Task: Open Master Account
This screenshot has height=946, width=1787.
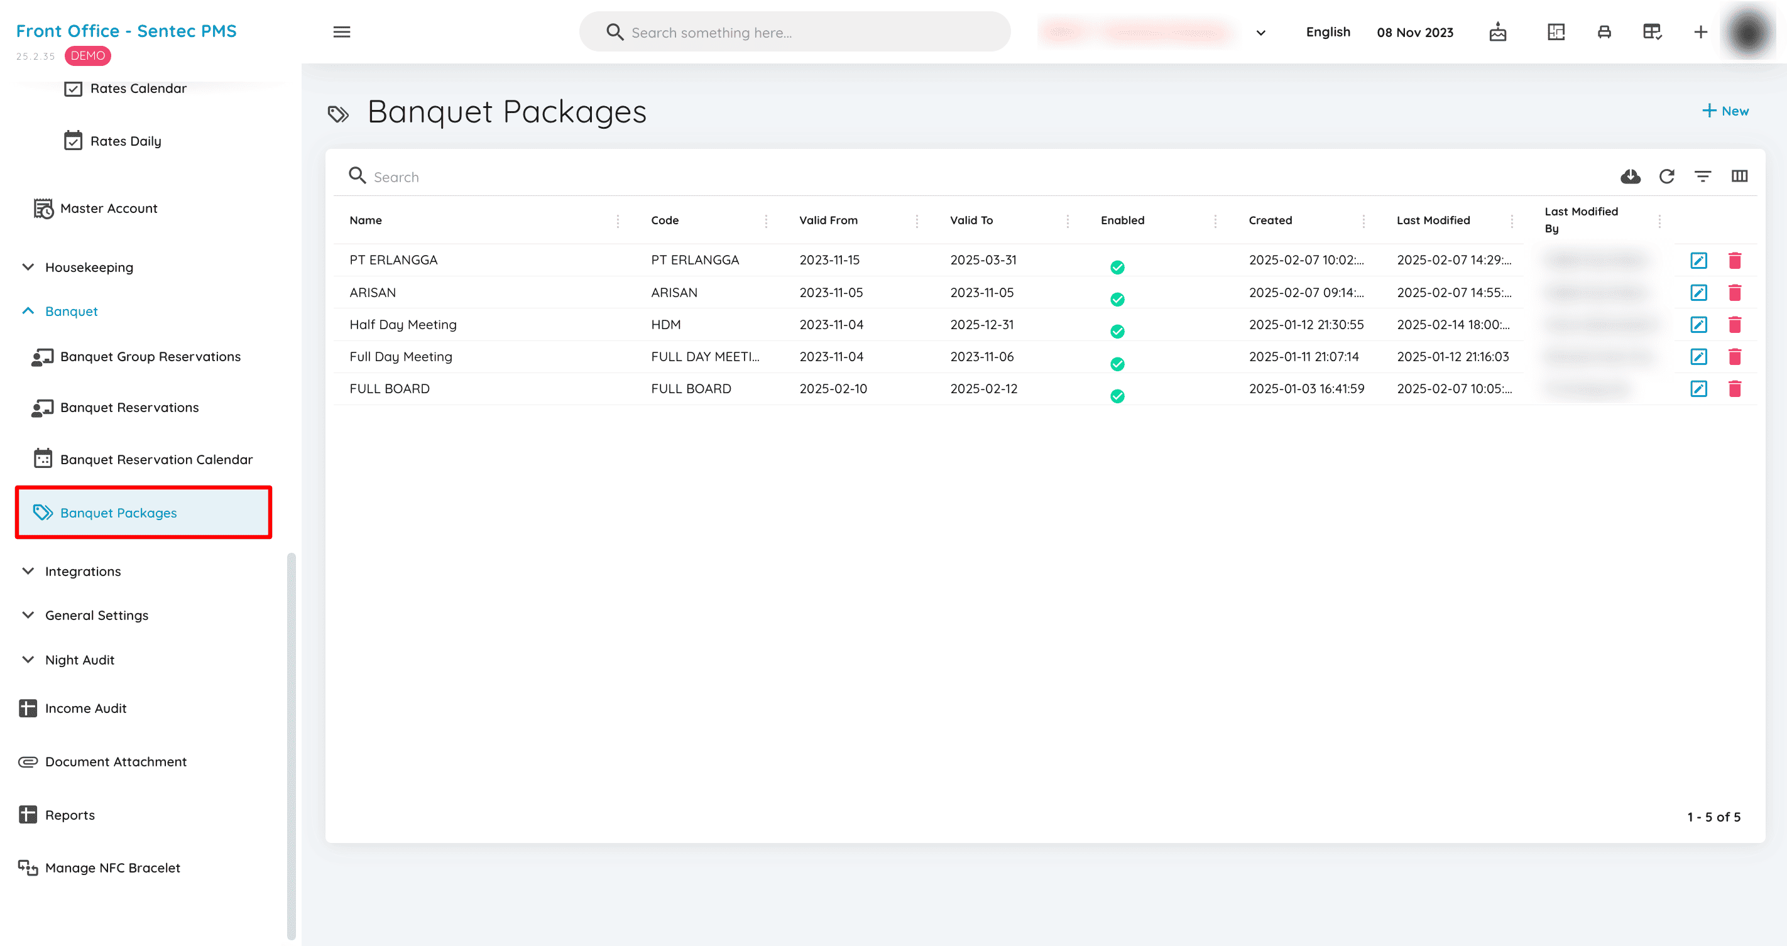Action: [95, 208]
